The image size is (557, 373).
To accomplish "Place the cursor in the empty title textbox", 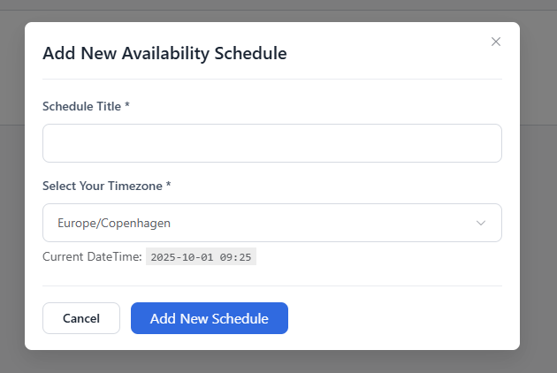I will (271, 143).
